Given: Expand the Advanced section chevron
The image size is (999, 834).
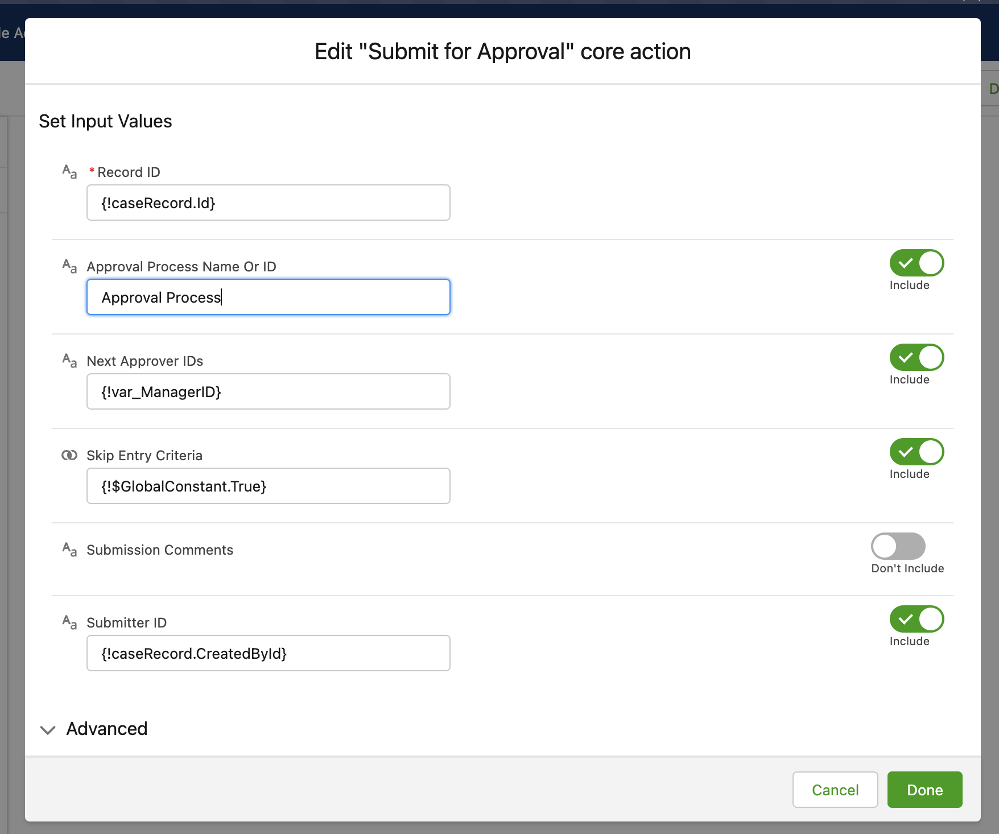Looking at the screenshot, I should (48, 729).
